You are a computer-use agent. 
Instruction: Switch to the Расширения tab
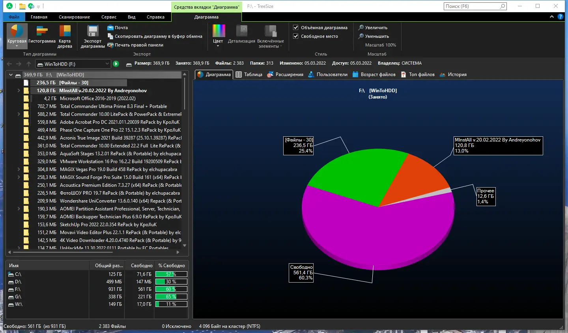click(285, 74)
